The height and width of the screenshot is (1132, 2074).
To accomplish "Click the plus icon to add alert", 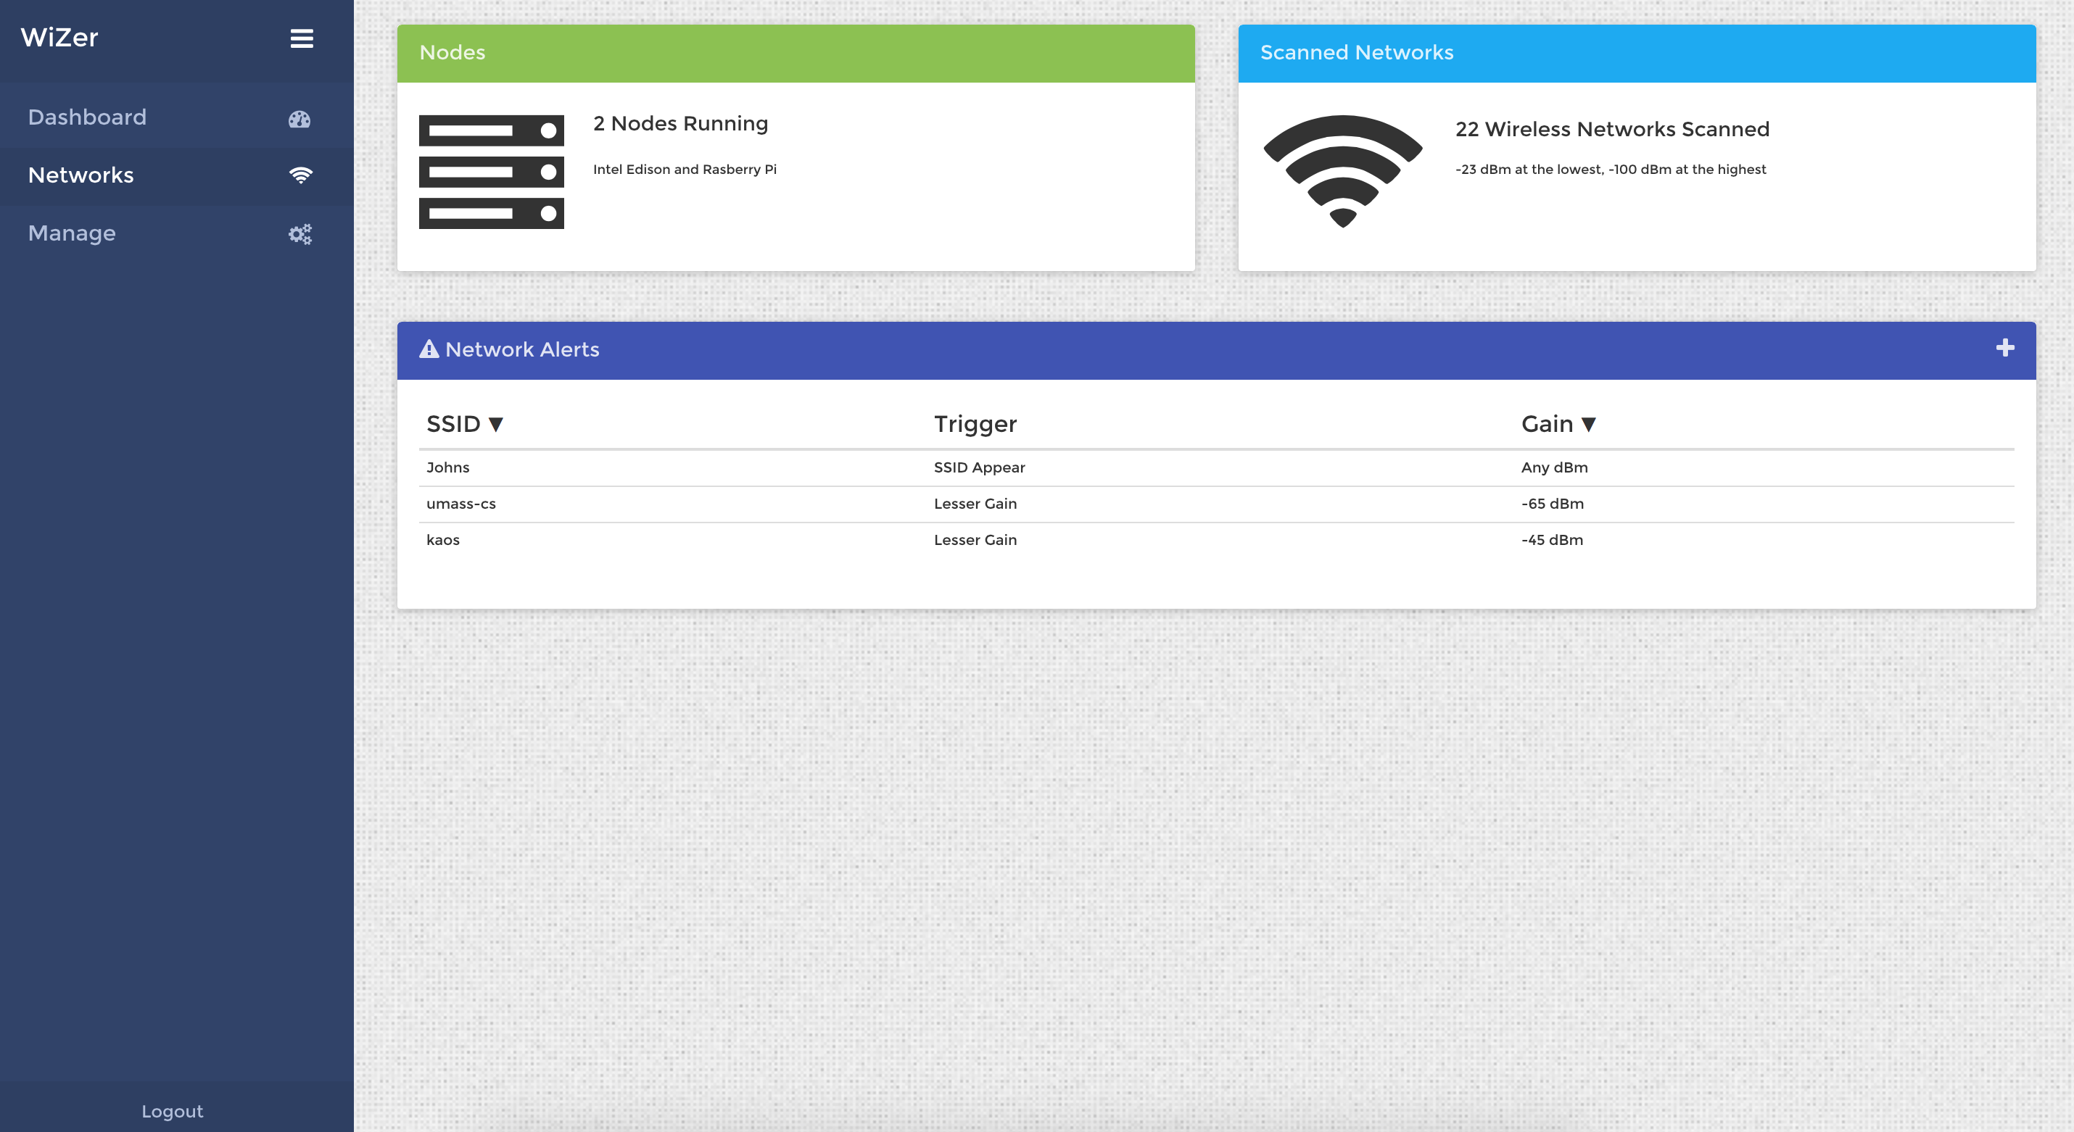I will click(x=2005, y=349).
